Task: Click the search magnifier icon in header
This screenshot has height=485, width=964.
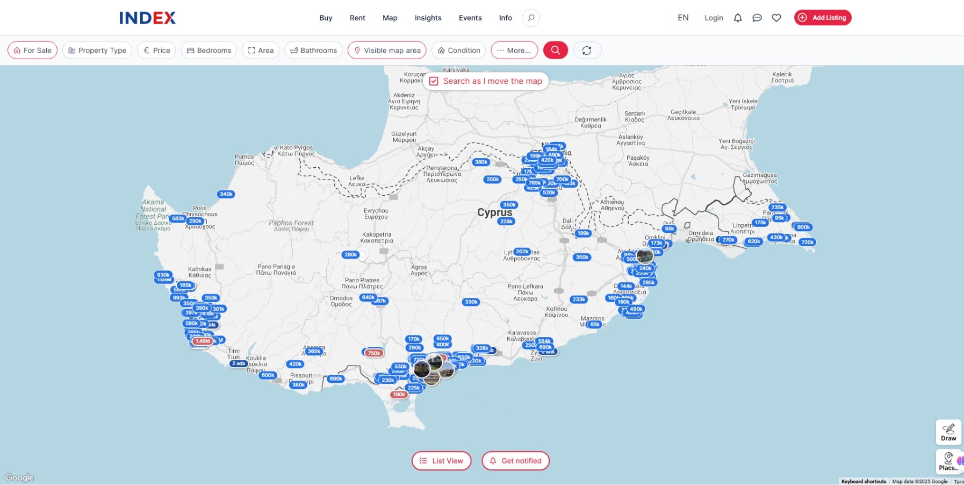Action: coord(531,18)
